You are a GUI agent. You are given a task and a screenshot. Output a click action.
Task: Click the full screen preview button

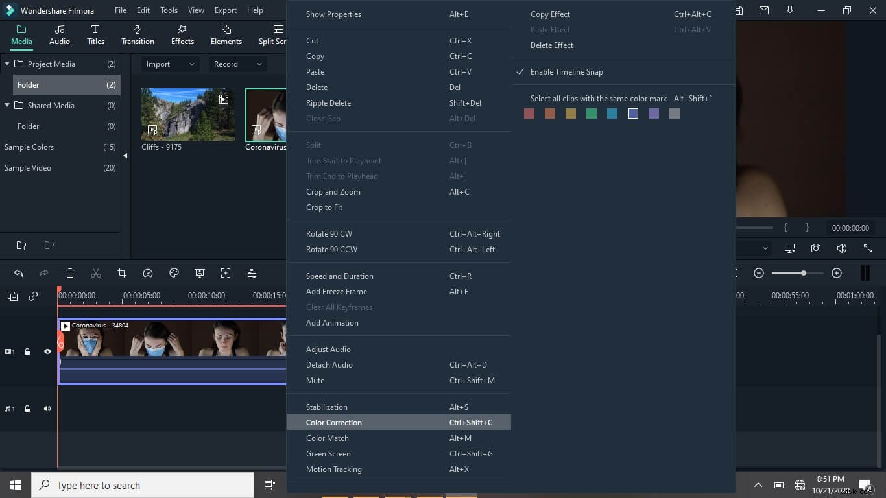coord(868,248)
